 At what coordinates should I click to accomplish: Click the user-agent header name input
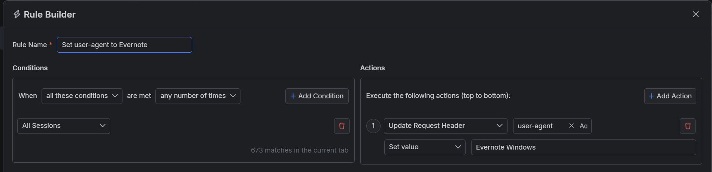click(x=539, y=126)
